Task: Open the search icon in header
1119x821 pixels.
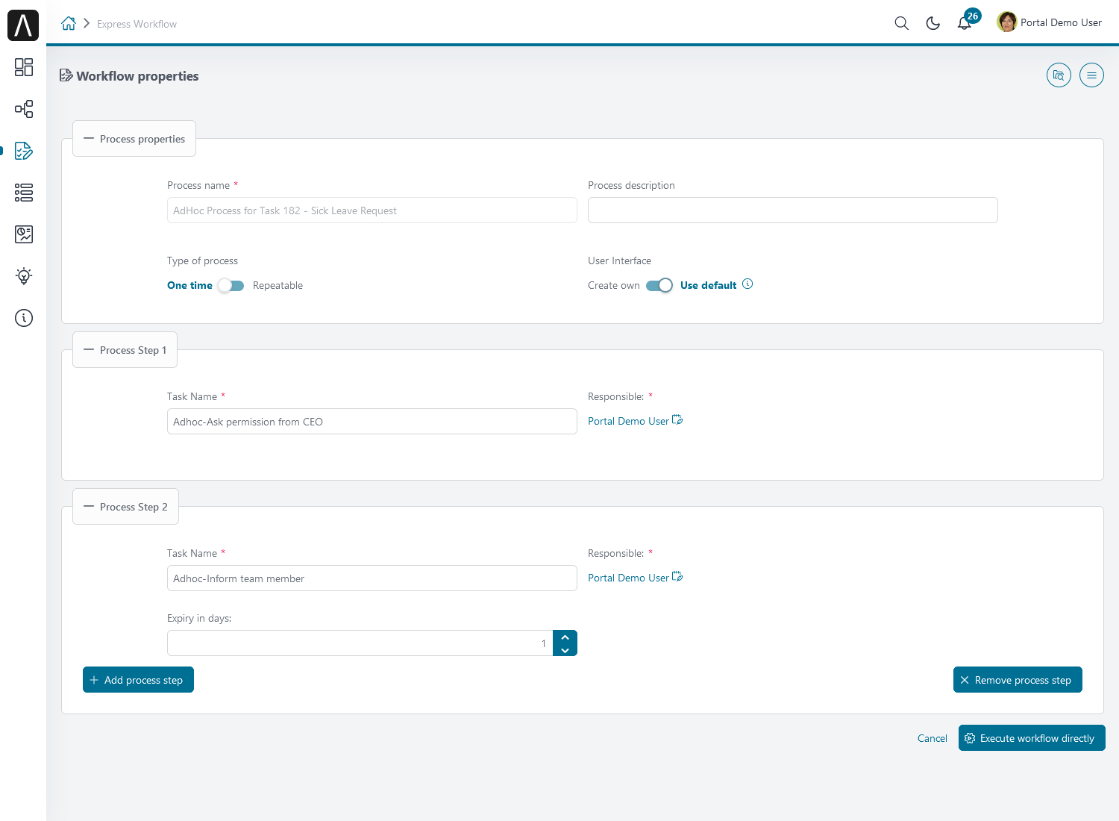Action: point(901,23)
